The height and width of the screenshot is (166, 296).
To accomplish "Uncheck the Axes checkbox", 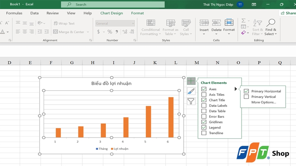I will coord(204,89).
